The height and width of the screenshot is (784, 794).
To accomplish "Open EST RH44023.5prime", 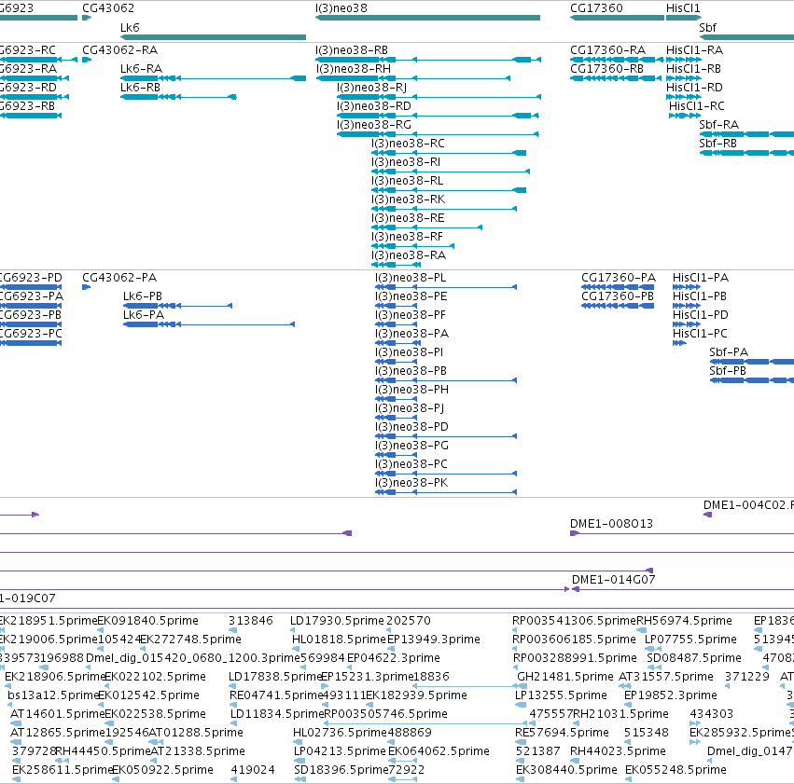I will [619, 751].
